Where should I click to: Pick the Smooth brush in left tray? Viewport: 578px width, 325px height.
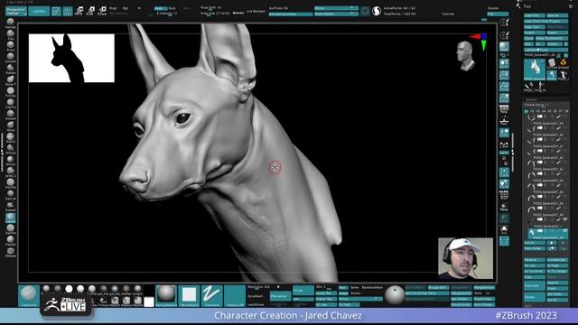10,58
